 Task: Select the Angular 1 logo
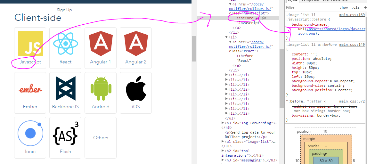click(x=101, y=43)
